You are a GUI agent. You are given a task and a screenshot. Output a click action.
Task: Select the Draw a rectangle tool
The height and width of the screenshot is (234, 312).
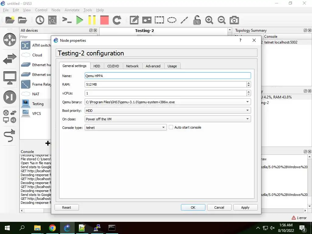pos(159,20)
